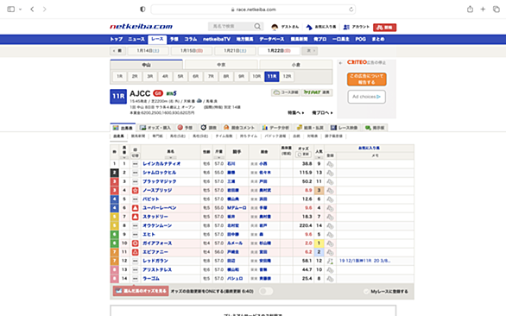Click the prediction mark icon for エピファニー
This screenshot has height=316, width=506.
(x=136, y=252)
